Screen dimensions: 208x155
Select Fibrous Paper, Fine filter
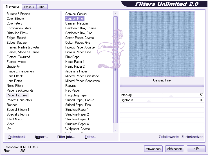(x=78, y=52)
